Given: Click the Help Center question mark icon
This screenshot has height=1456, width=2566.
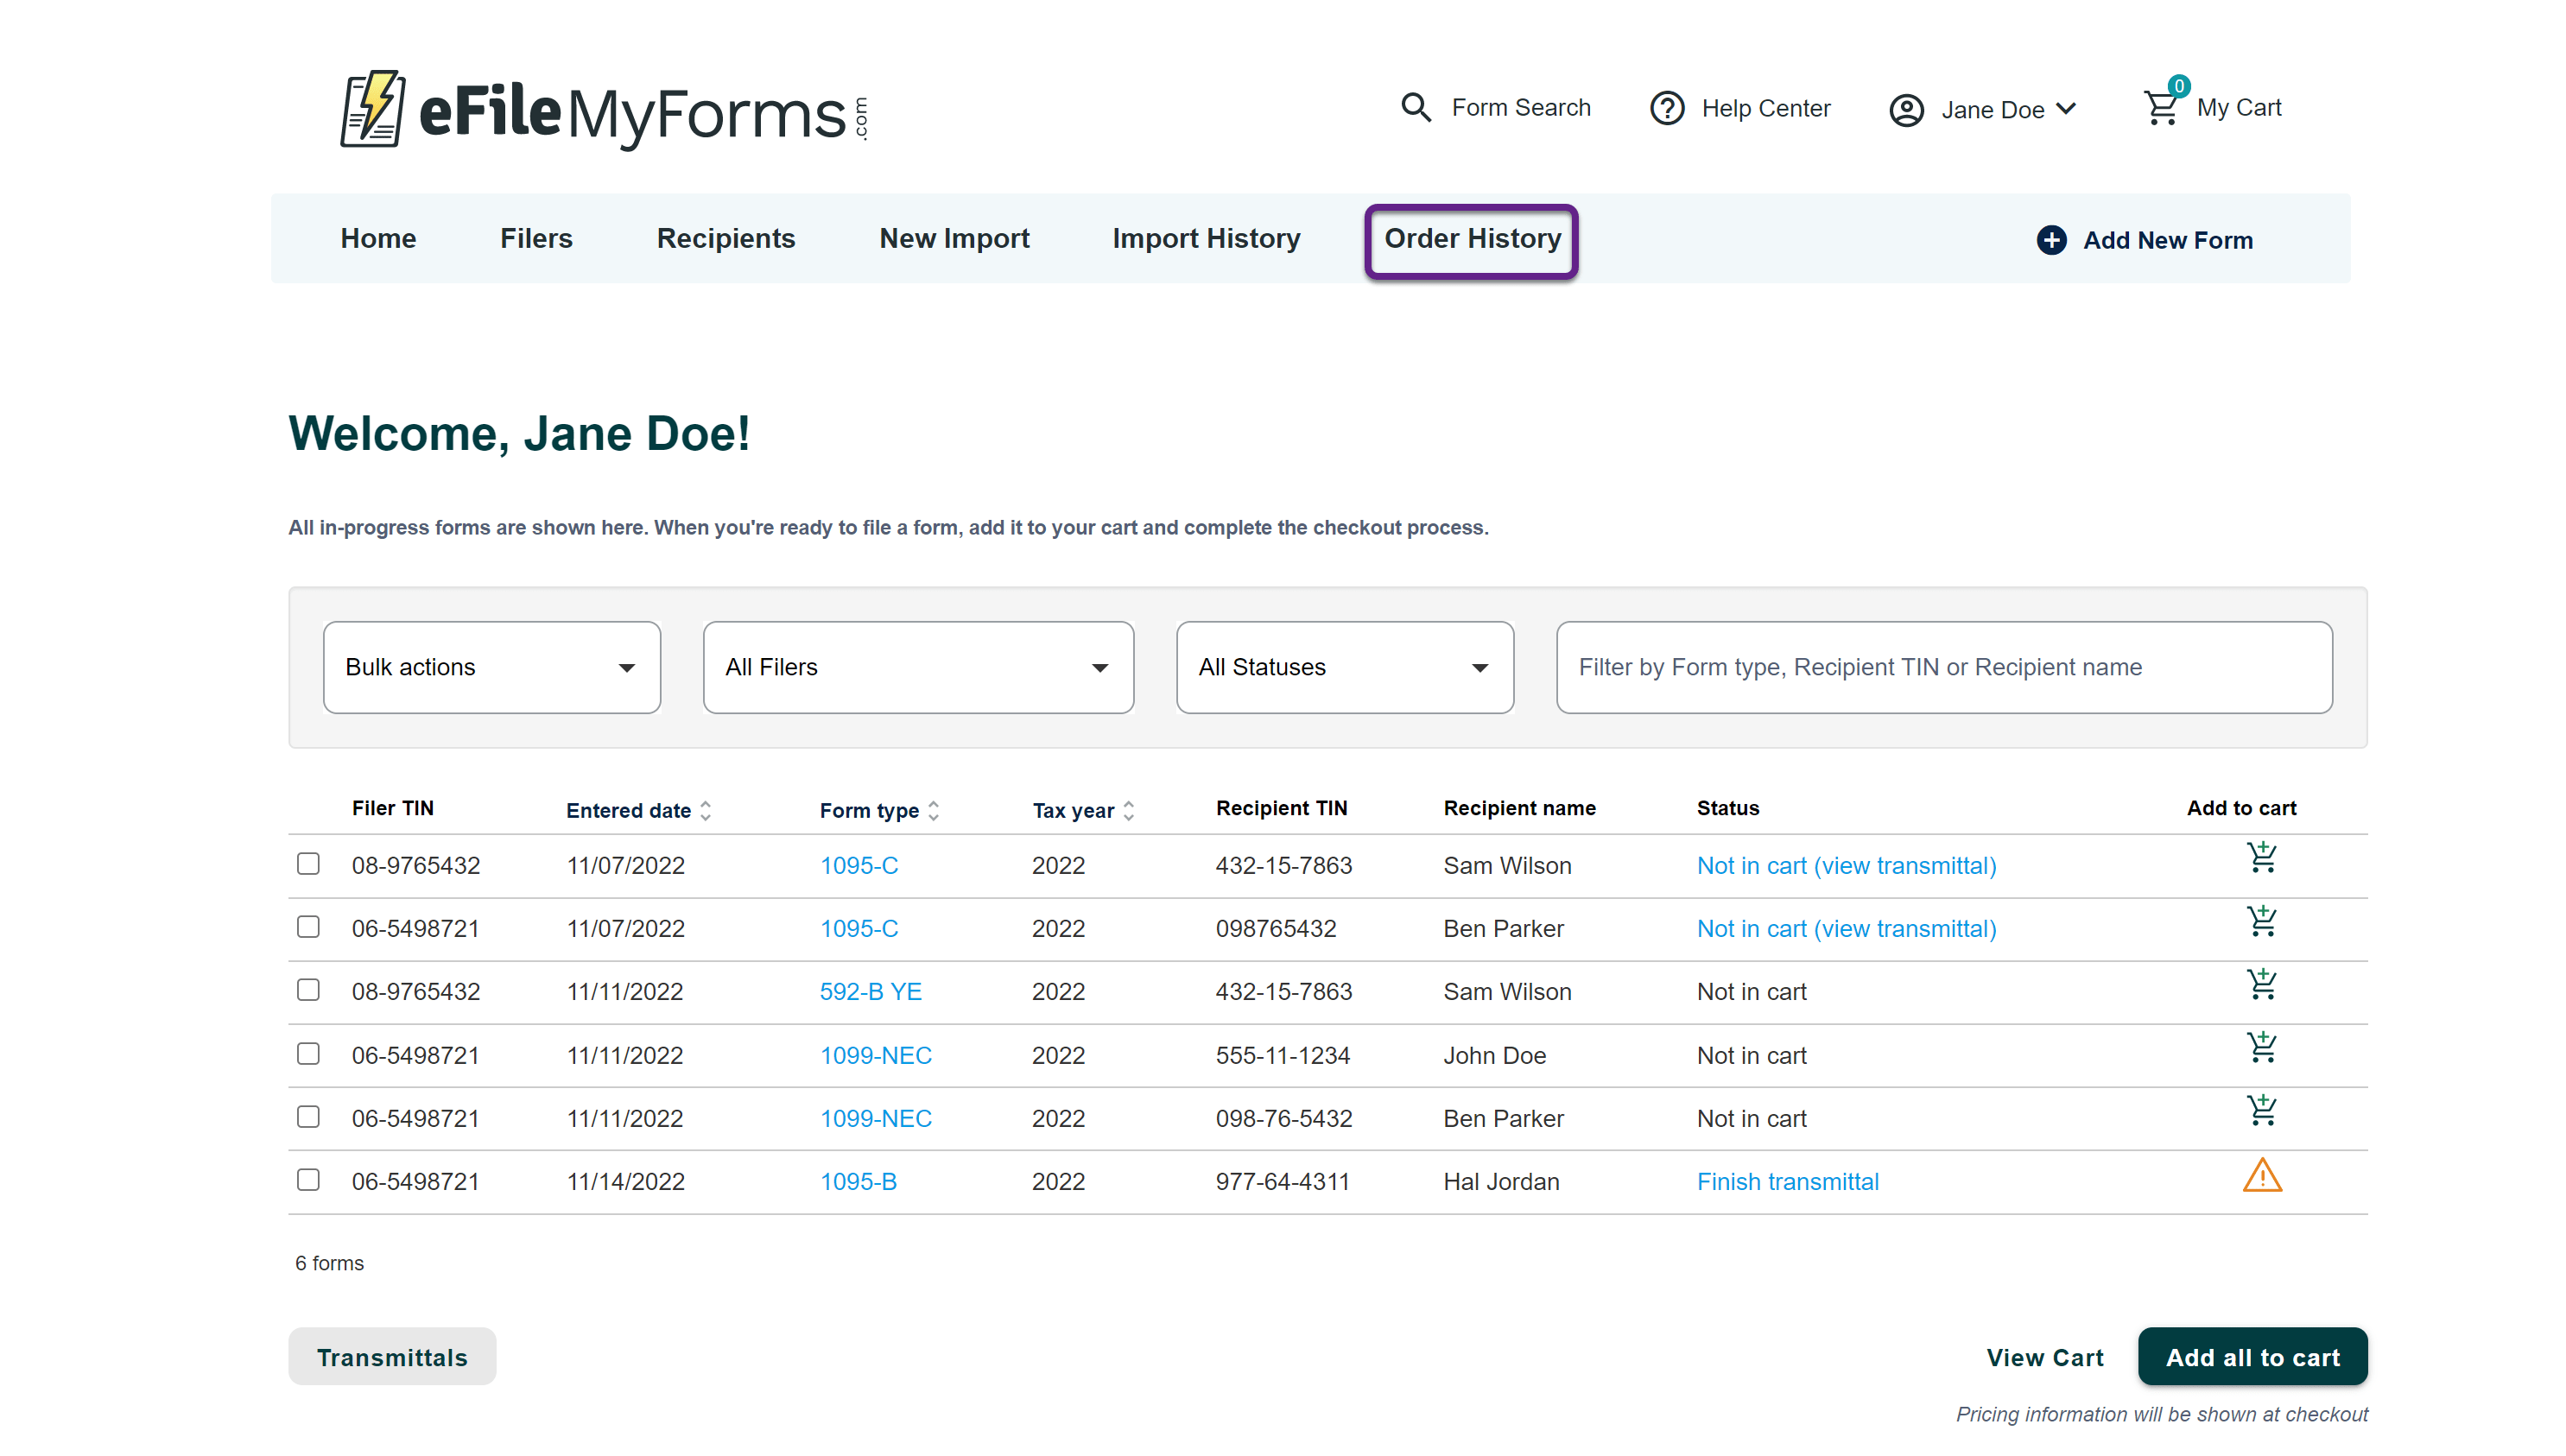Looking at the screenshot, I should (x=1667, y=108).
